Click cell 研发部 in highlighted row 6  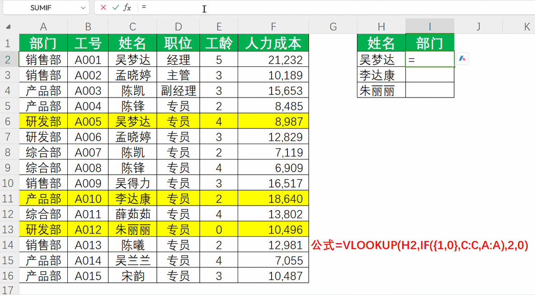[43, 122]
